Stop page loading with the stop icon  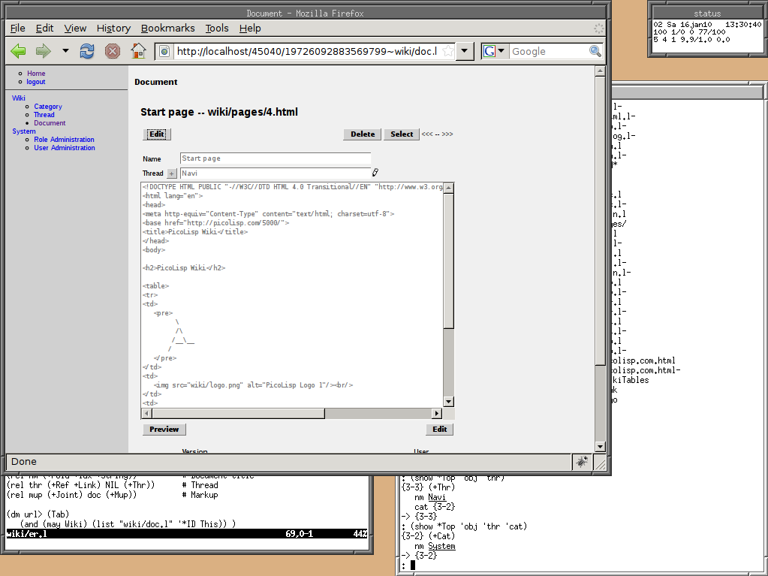111,50
